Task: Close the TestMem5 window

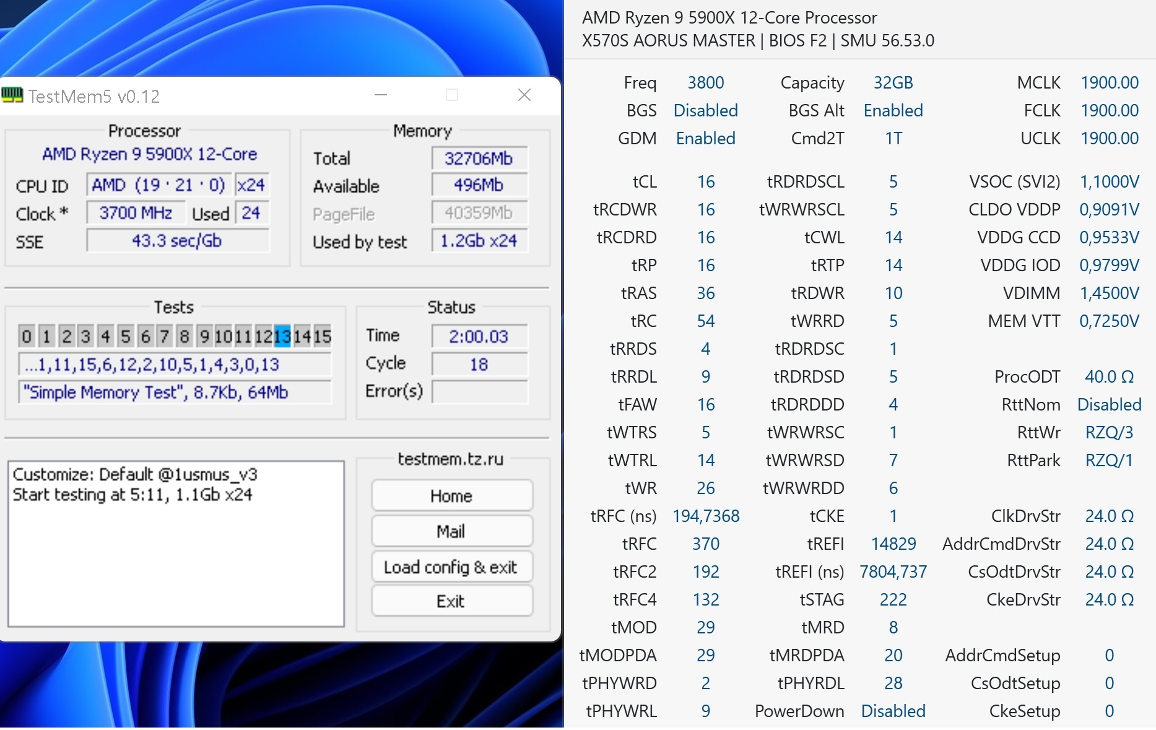Action: [524, 95]
